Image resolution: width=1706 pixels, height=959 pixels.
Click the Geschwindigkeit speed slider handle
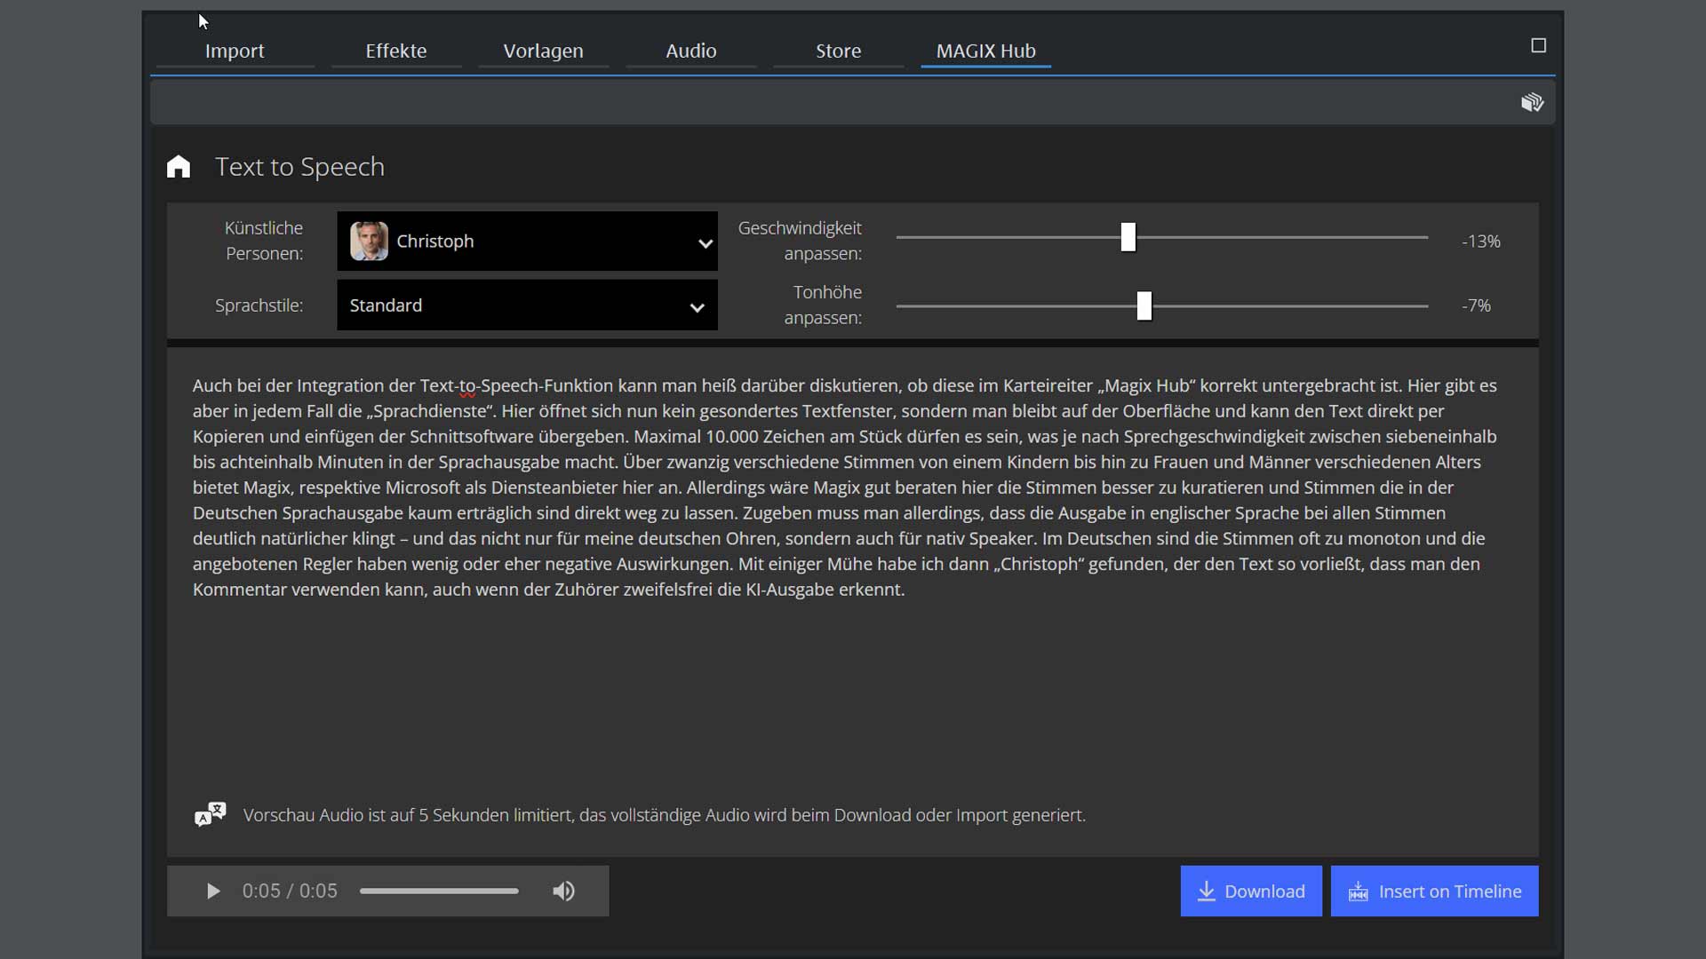click(1128, 237)
